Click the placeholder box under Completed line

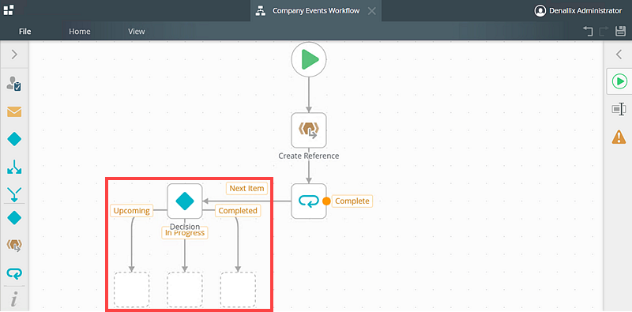coord(238,289)
